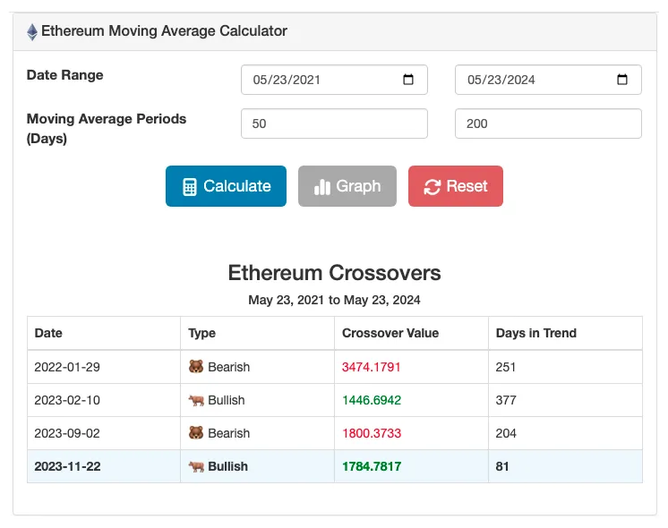Click the 'May 23, 2021 to May 23, 2024' subtitle
Screen dimensions: 668x528
[x=334, y=300]
